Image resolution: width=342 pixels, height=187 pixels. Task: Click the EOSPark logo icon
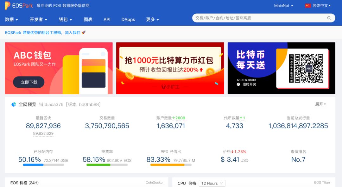pyautogui.click(x=7, y=5)
